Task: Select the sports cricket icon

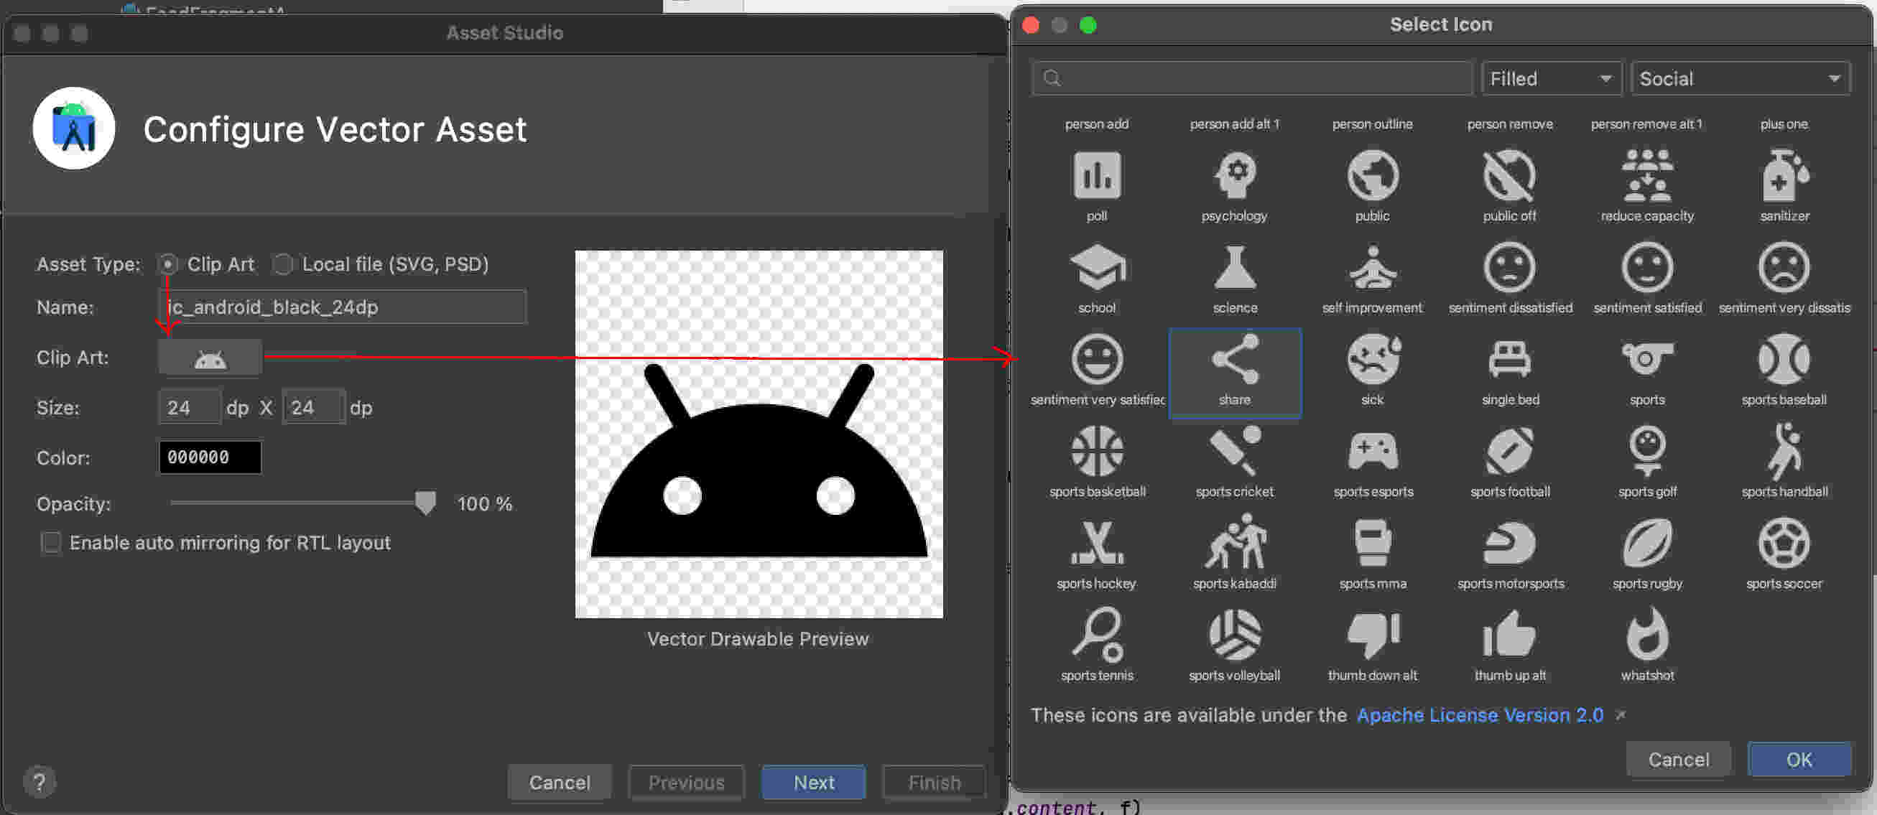Action: click(1234, 451)
